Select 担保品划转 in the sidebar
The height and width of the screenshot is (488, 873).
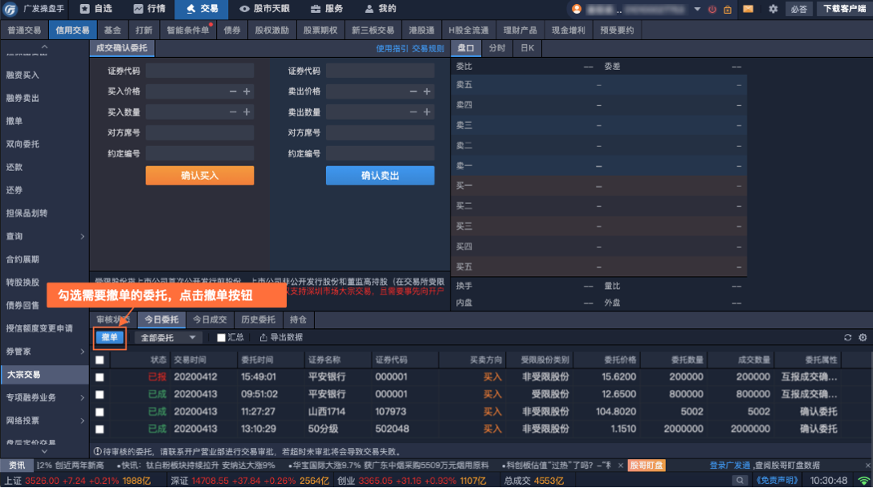click(x=27, y=213)
